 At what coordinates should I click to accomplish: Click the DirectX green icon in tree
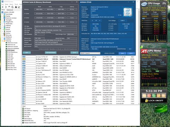point(5,29)
